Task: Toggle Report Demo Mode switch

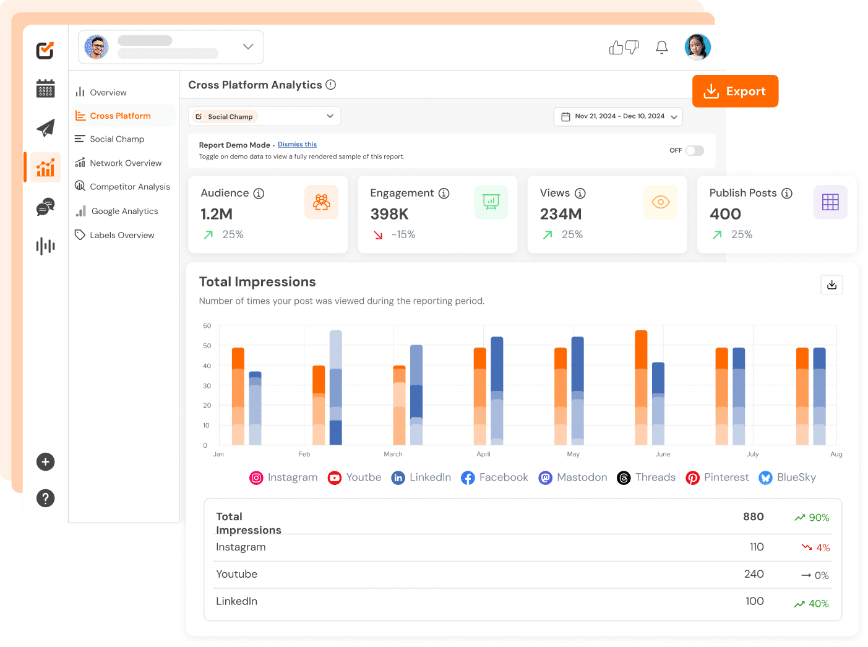Action: point(694,151)
